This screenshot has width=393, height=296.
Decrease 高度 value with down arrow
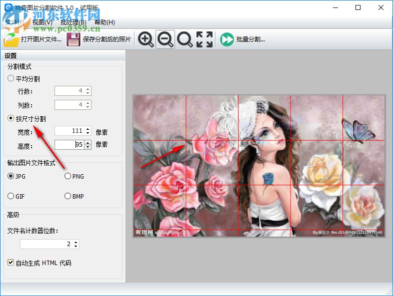(87, 147)
